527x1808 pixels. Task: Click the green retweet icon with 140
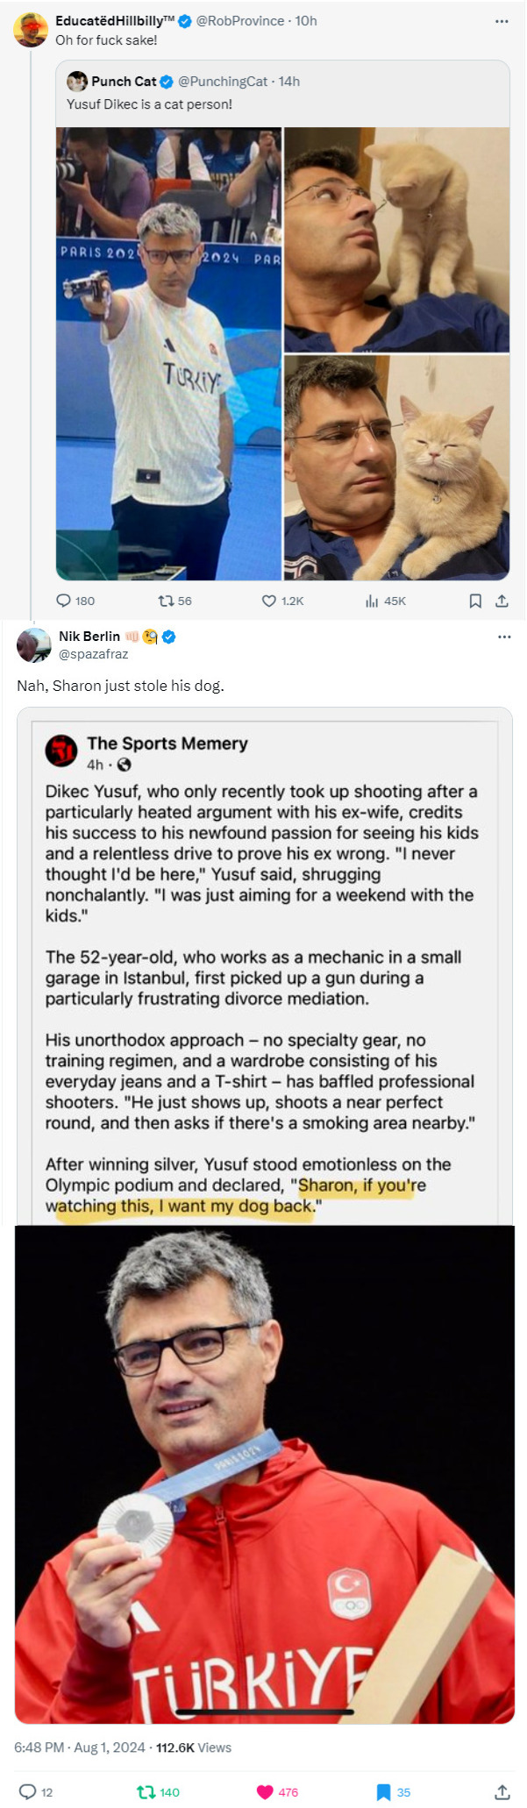click(146, 1791)
